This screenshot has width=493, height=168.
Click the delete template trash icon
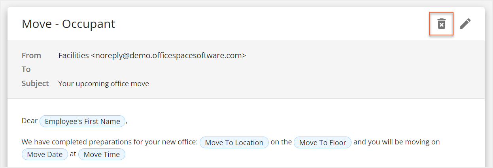pyautogui.click(x=441, y=24)
